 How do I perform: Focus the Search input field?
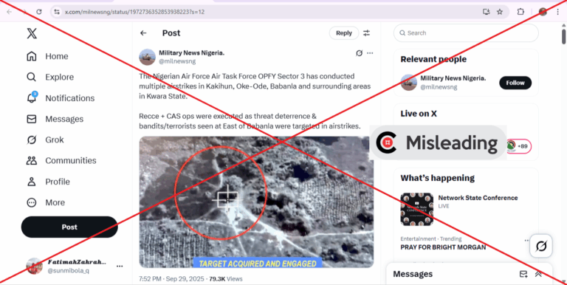(x=466, y=33)
